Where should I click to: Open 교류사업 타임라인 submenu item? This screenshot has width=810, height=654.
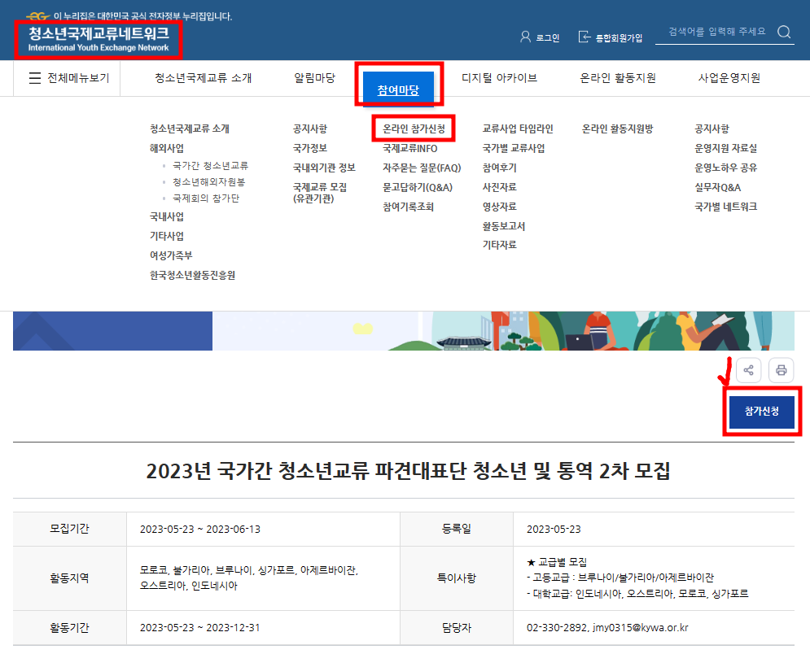coord(518,129)
